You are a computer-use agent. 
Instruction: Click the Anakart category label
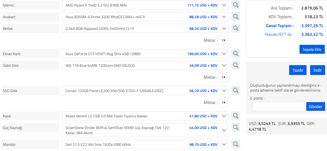(x=30, y=17)
